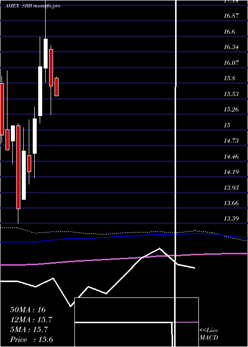The image size is (248, 347).
Task: Click the 15.26 price axis label
Action: click(232, 110)
